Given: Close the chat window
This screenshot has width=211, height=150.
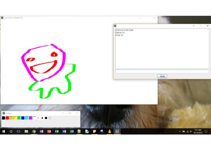Looking at the screenshot, I should pos(208,26).
